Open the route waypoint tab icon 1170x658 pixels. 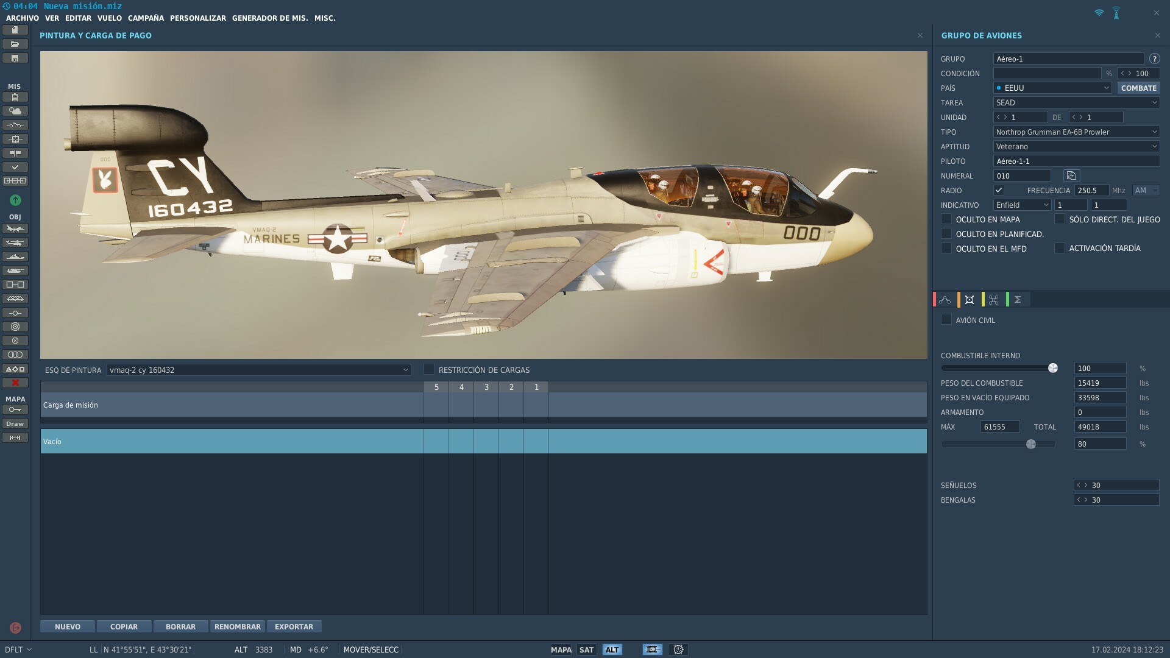[x=945, y=299]
